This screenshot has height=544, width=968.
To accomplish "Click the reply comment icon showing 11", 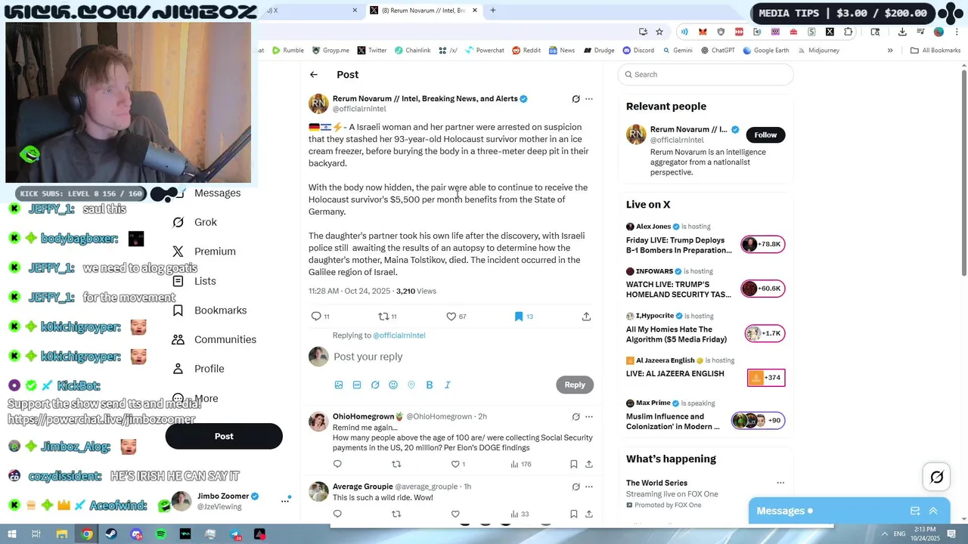I will tap(316, 317).
